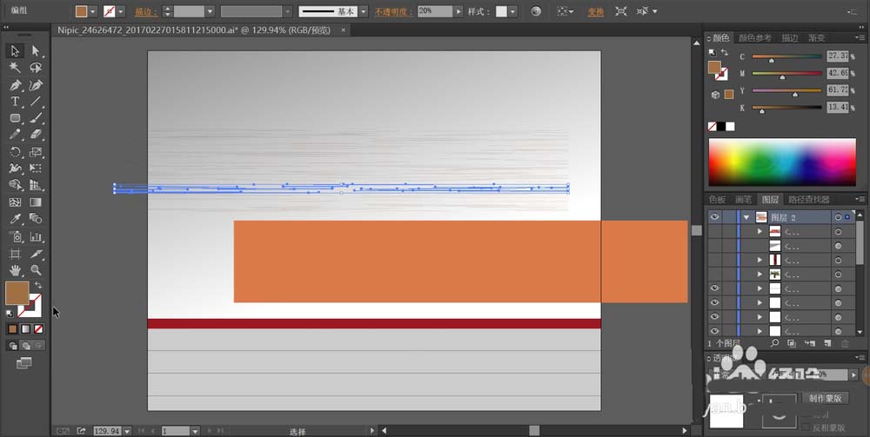870x437 pixels.
Task: Open the fill color dropdown in control bar
Action: [x=93, y=11]
